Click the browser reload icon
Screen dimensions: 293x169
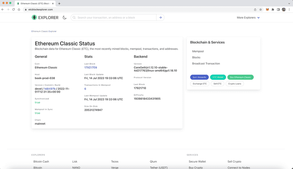tap(14, 9)
